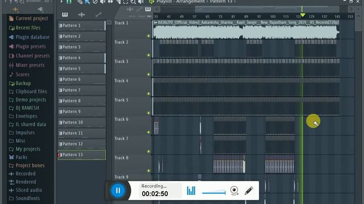Open Recorded in the browser
The height and width of the screenshot is (204, 364).
click(22, 174)
